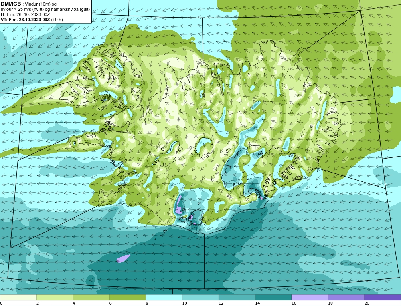The image size is (401, 306).
Task: Click the 6–8 m/s olive green swatch
Action: pos(128,297)
